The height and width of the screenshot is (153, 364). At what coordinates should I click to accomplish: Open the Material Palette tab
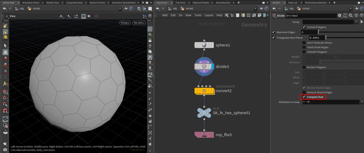(201, 2)
